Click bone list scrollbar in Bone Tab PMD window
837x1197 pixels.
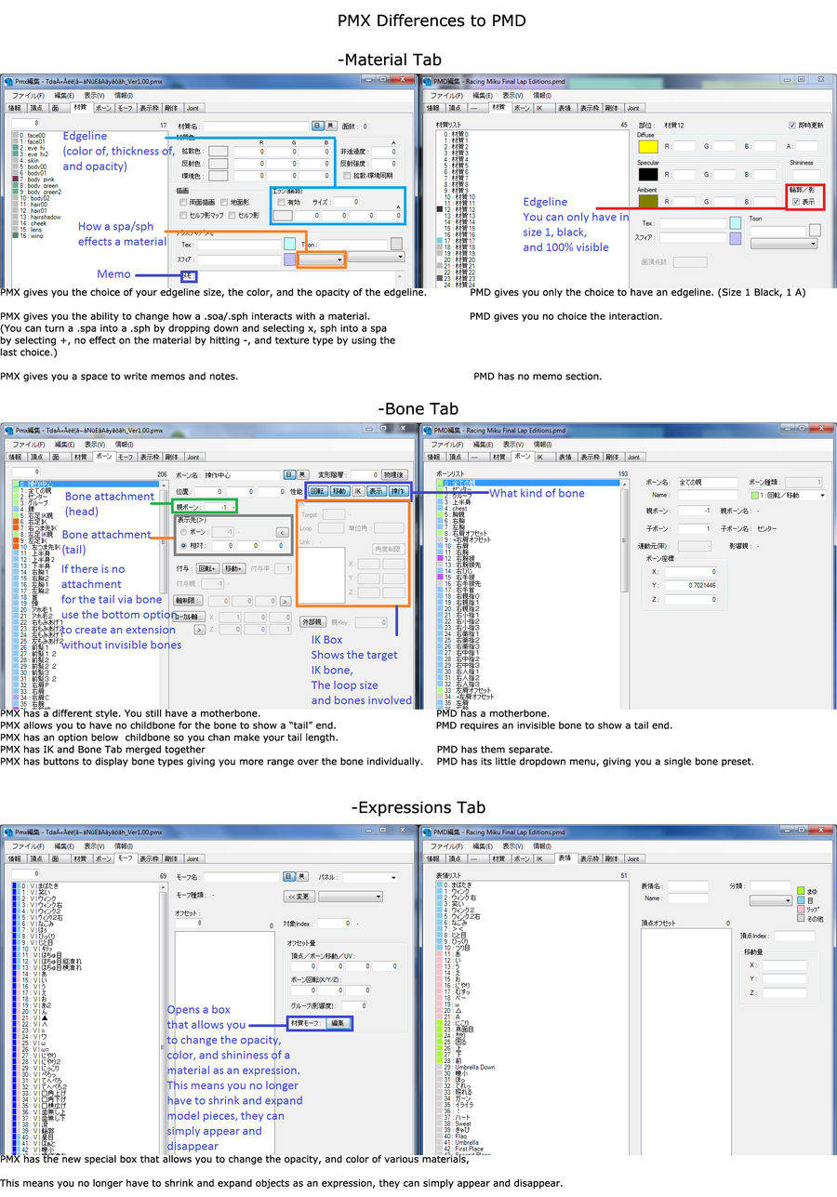[x=623, y=592]
